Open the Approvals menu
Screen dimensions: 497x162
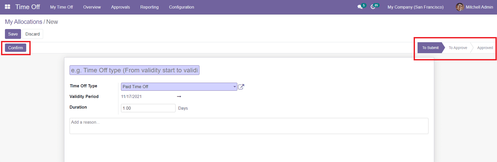click(x=120, y=7)
